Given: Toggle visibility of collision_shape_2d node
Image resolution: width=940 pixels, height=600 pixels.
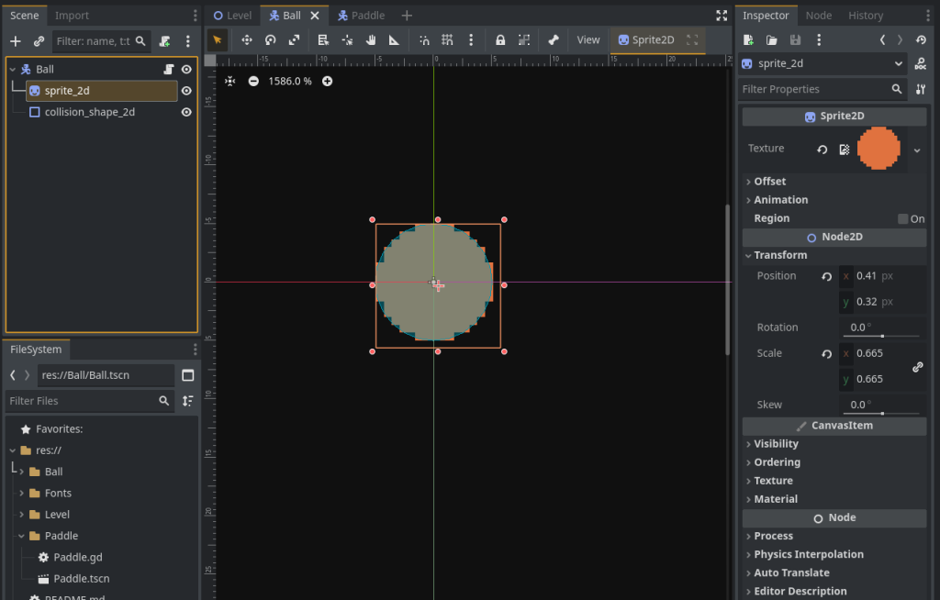Looking at the screenshot, I should [x=186, y=112].
